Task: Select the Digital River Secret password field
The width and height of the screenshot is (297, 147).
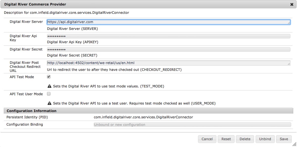Action: click(168, 49)
